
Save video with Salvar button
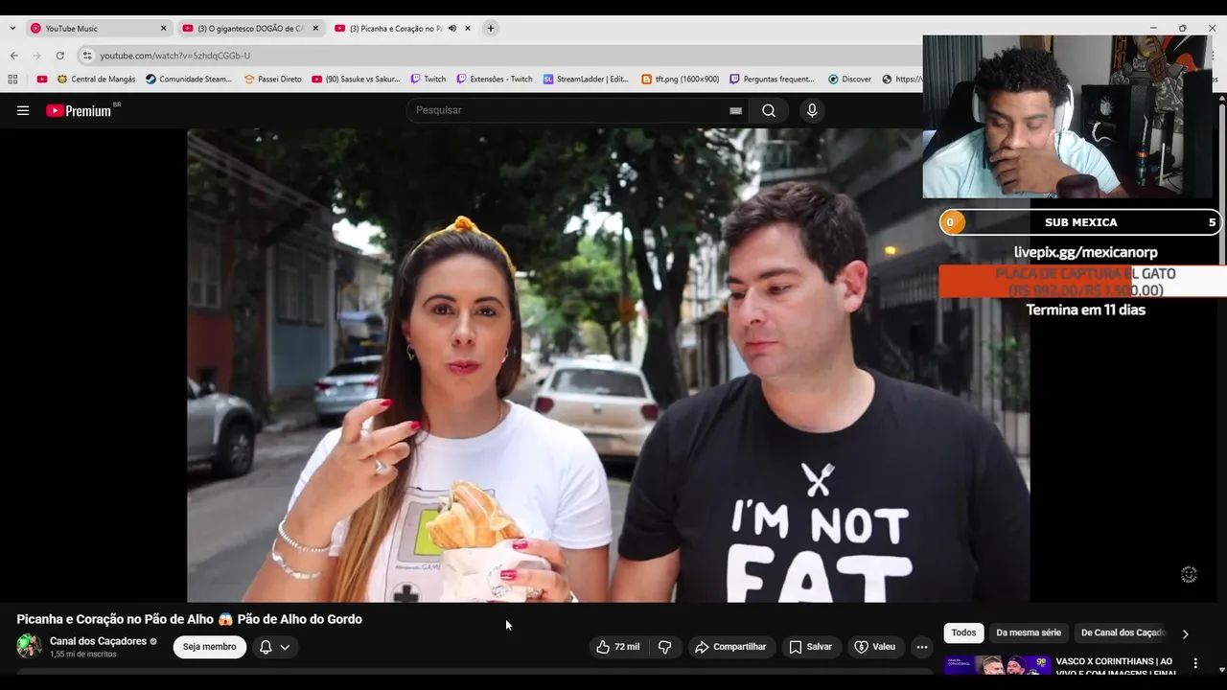coord(810,647)
